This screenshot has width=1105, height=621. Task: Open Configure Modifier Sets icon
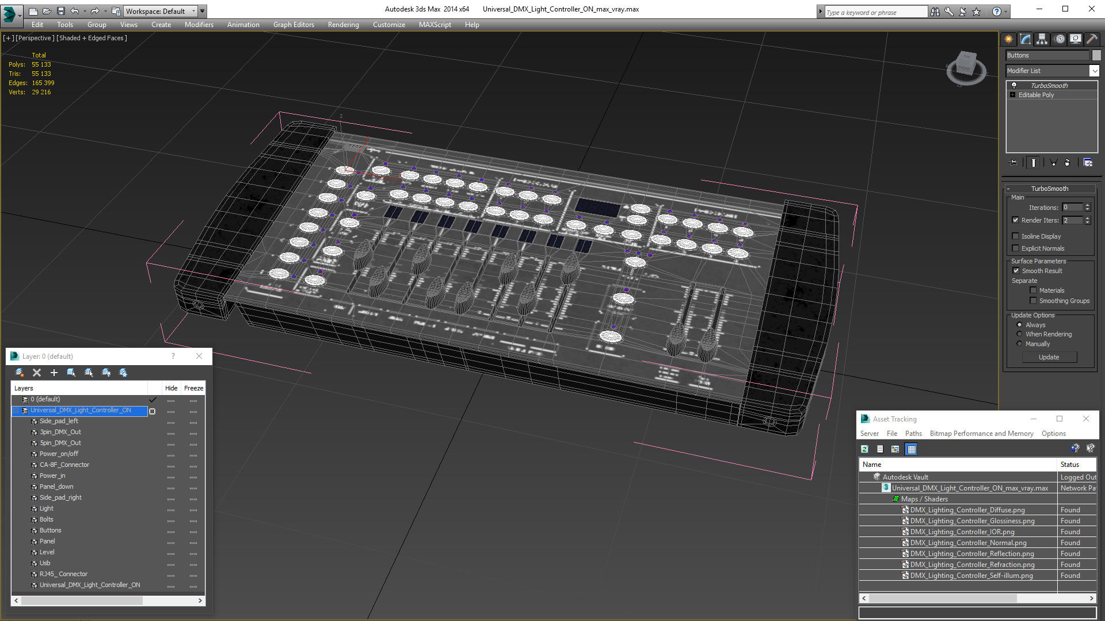(x=1088, y=163)
